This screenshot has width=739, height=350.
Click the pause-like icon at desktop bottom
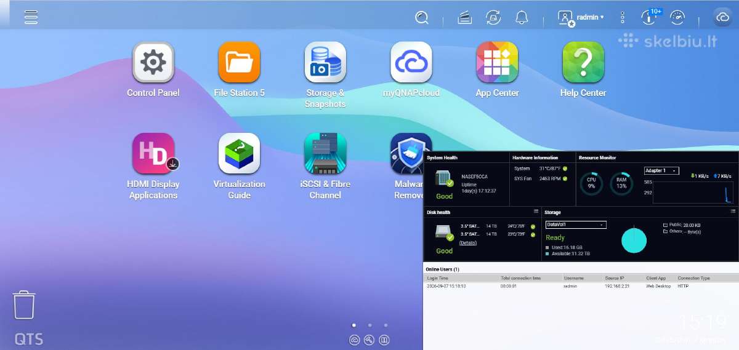(x=384, y=340)
